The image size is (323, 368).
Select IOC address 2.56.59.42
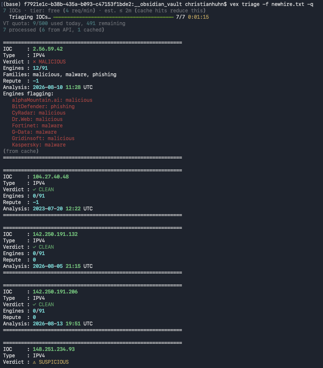pyautogui.click(x=48, y=49)
